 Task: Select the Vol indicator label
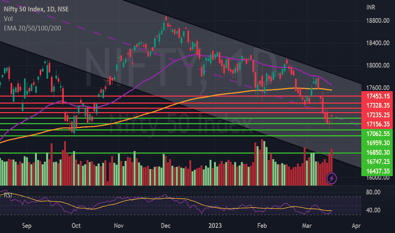pyautogui.click(x=8, y=19)
